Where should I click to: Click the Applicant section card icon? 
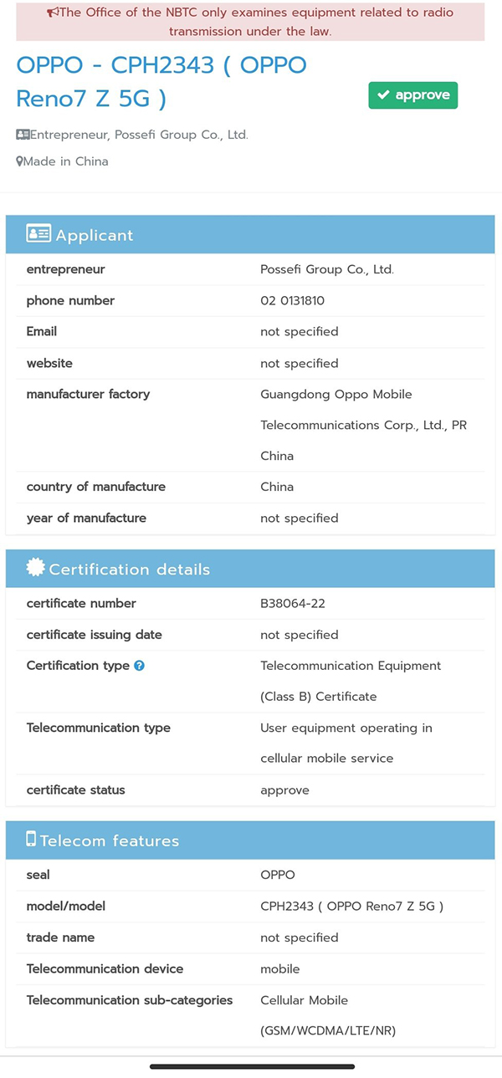point(38,234)
